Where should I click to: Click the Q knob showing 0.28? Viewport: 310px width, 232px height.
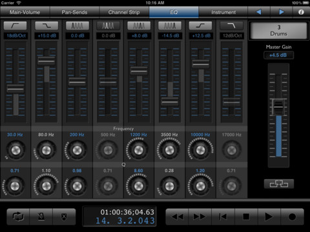170,186
